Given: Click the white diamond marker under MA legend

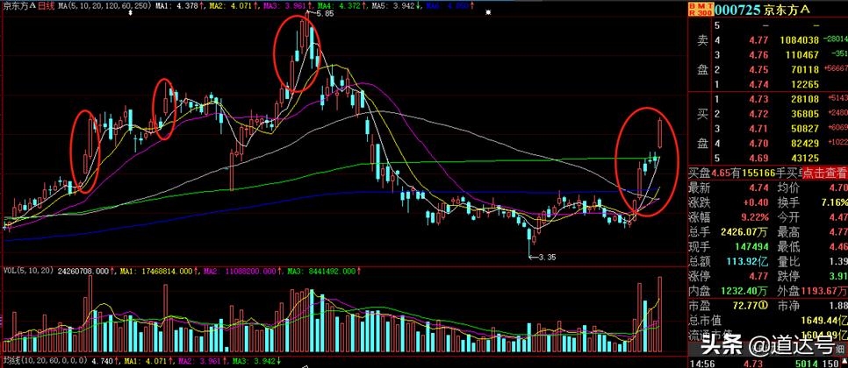Looking at the screenshot, I should pos(130,12).
